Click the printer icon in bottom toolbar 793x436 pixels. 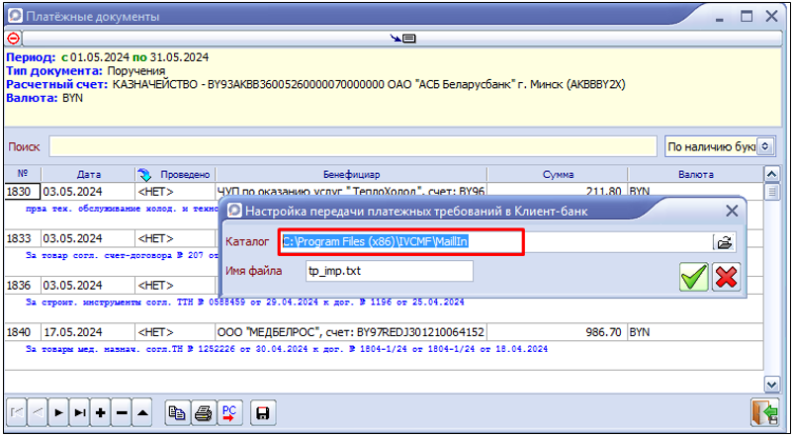tap(204, 411)
